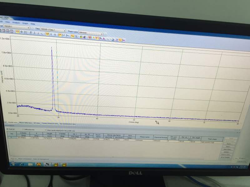Click the Chemical formula column header

[161, 137]
